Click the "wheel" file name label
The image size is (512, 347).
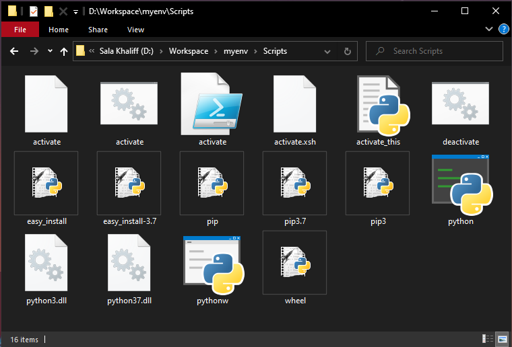click(x=295, y=301)
